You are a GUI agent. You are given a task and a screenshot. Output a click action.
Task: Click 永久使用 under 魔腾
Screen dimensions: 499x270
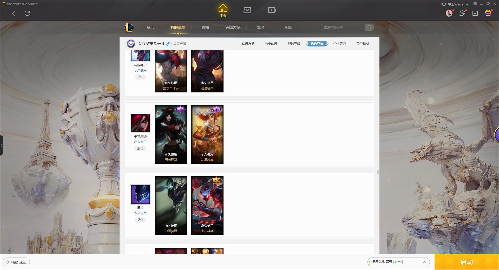tap(140, 213)
